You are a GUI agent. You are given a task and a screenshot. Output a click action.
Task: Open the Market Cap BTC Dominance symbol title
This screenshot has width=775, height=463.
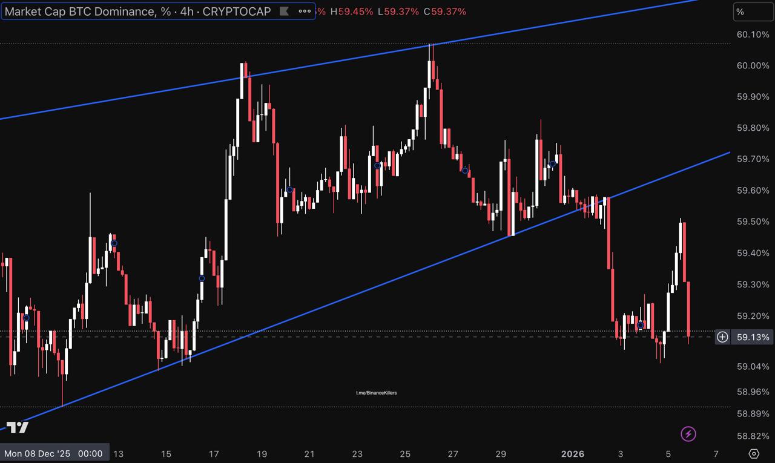pos(138,11)
